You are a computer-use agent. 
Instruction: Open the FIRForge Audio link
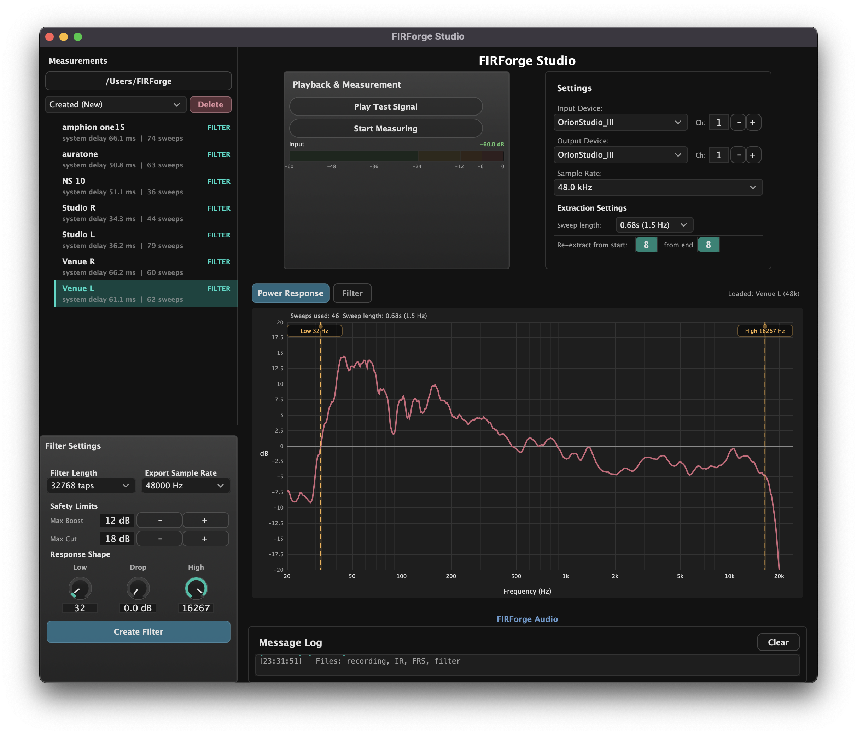527,619
